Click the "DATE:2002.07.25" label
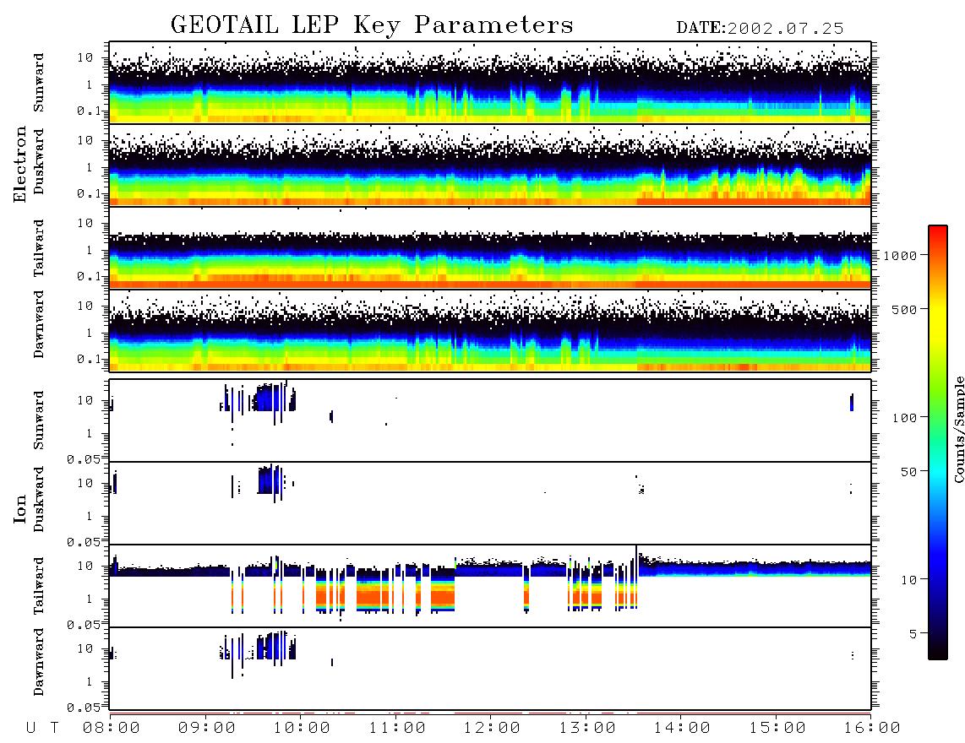This screenshot has width=965, height=743. (760, 29)
